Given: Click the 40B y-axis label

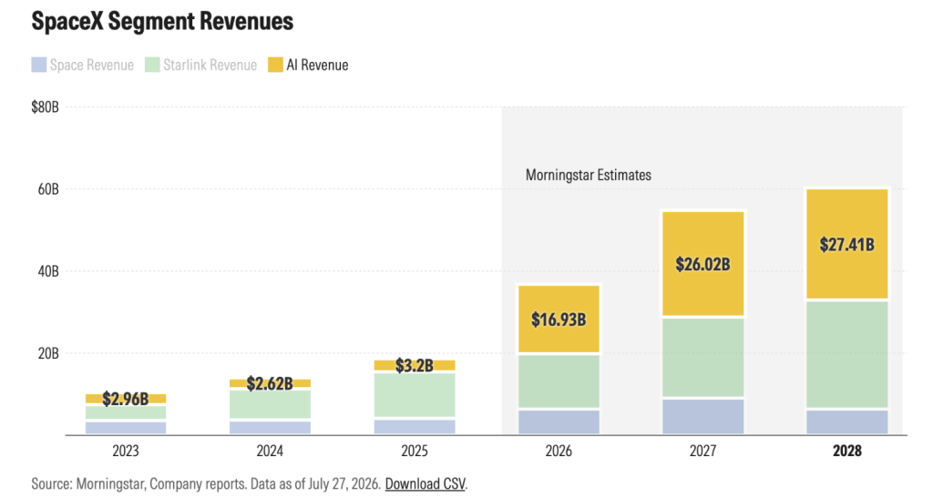Looking at the screenshot, I should [x=48, y=271].
